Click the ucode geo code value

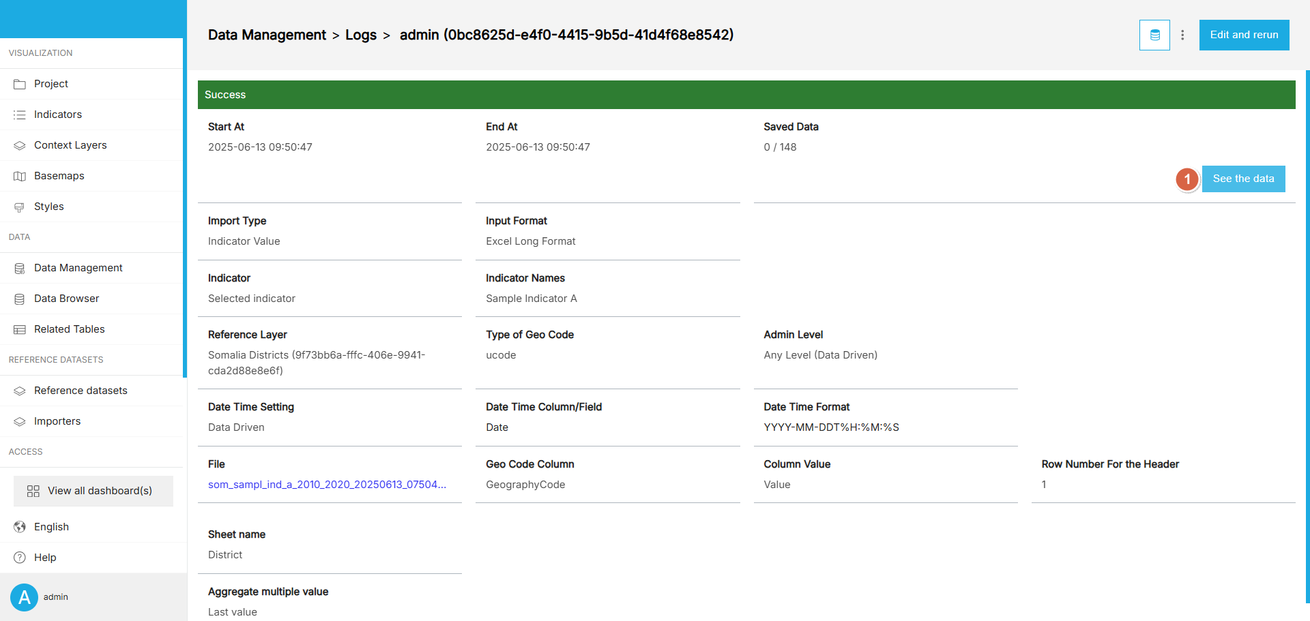pyautogui.click(x=501, y=355)
